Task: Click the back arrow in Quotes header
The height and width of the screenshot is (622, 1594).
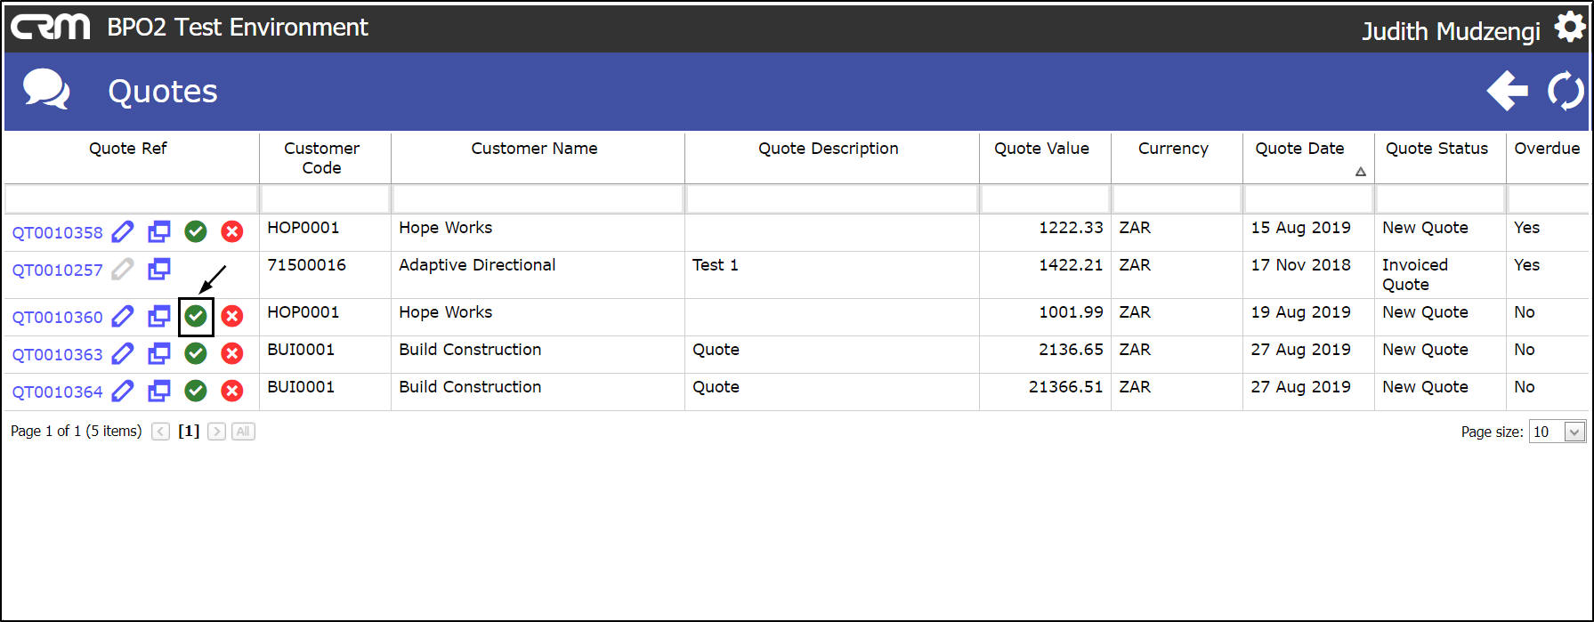Action: [1507, 91]
